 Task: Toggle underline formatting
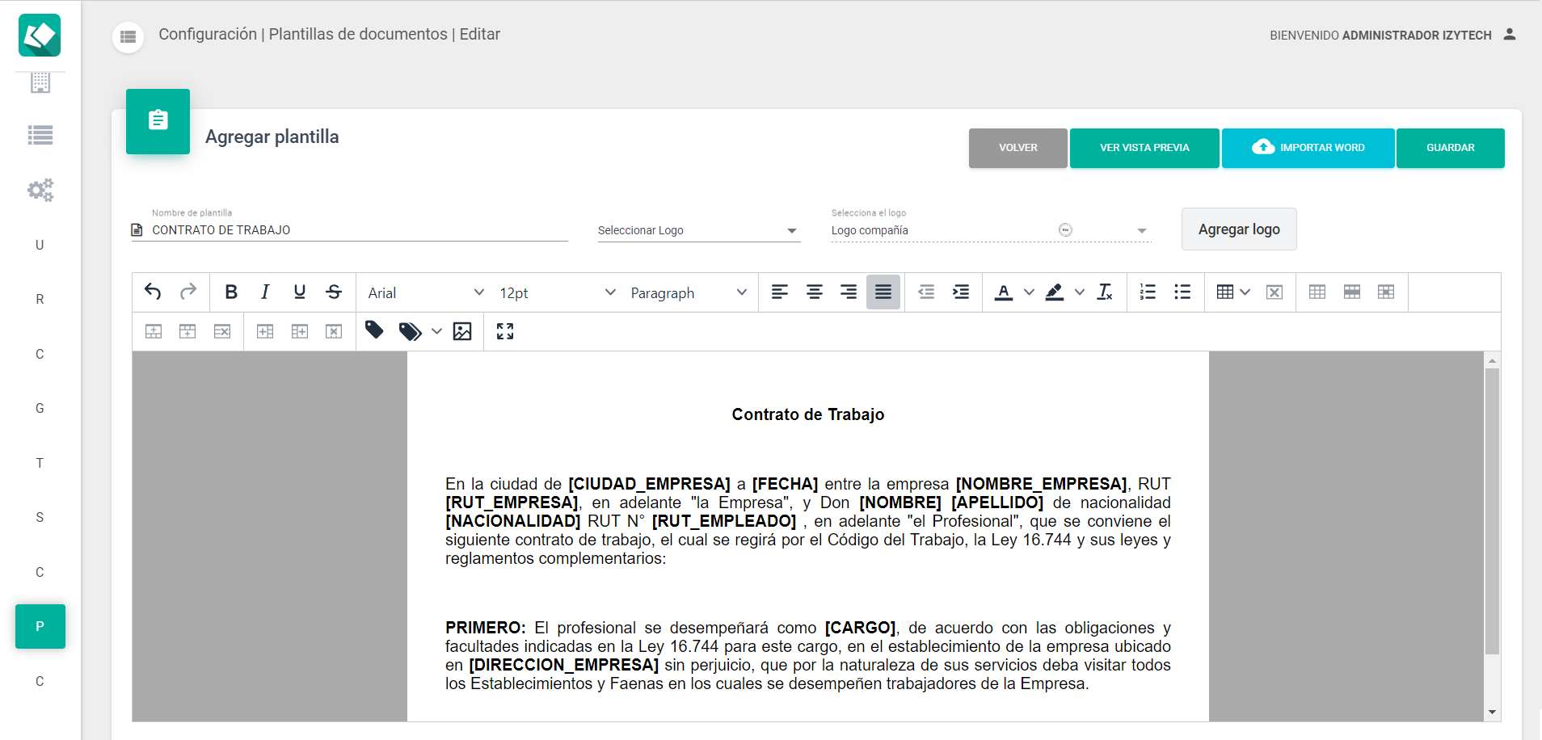pos(299,292)
